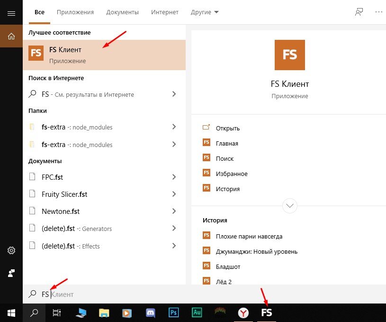Switch to the Документы tab
The width and height of the screenshot is (386, 322).
coord(122,12)
